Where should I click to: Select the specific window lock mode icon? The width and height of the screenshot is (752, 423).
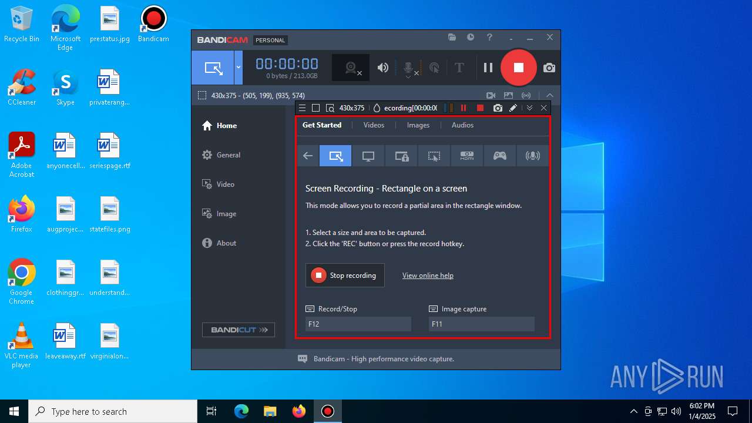[x=401, y=156]
